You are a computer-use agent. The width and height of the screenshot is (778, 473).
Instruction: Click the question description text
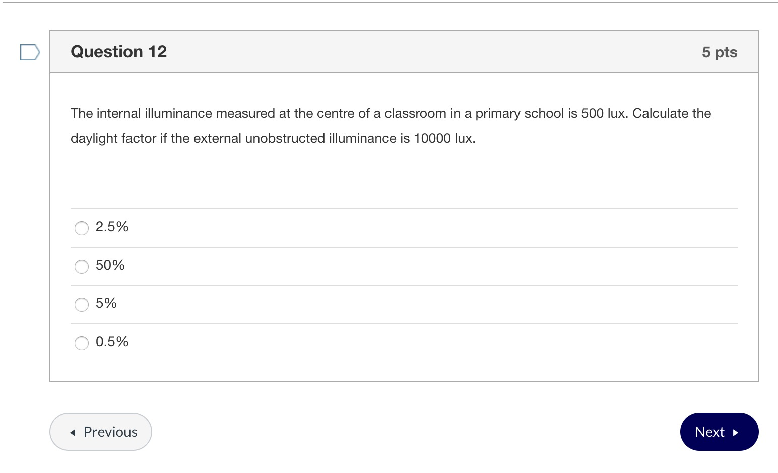pyautogui.click(x=390, y=126)
